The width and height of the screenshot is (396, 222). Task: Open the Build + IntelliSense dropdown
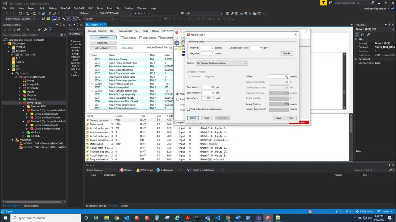[x=208, y=170]
